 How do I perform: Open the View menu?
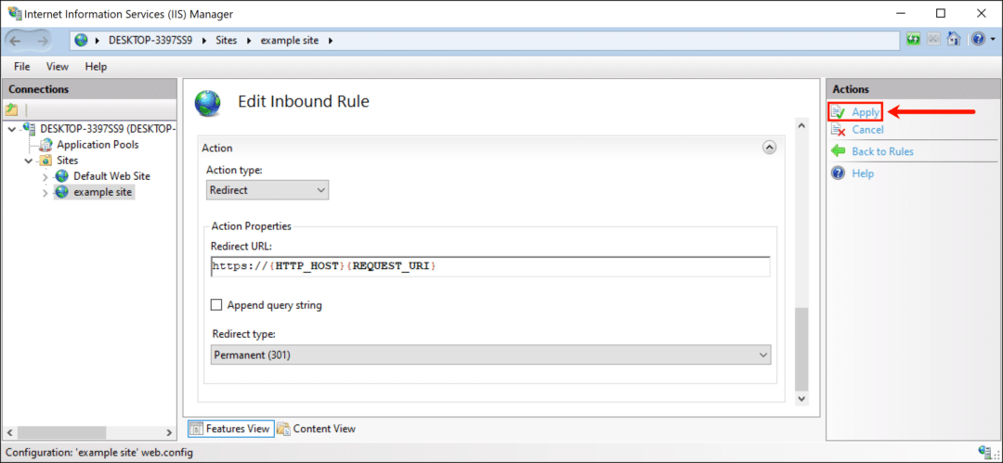(x=57, y=67)
